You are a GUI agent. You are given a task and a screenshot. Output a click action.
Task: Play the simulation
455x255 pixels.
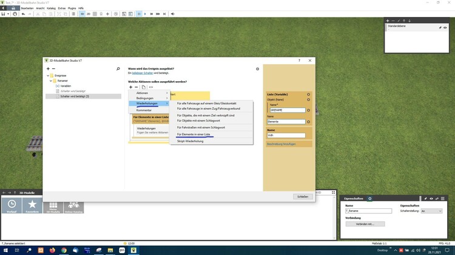145,14
